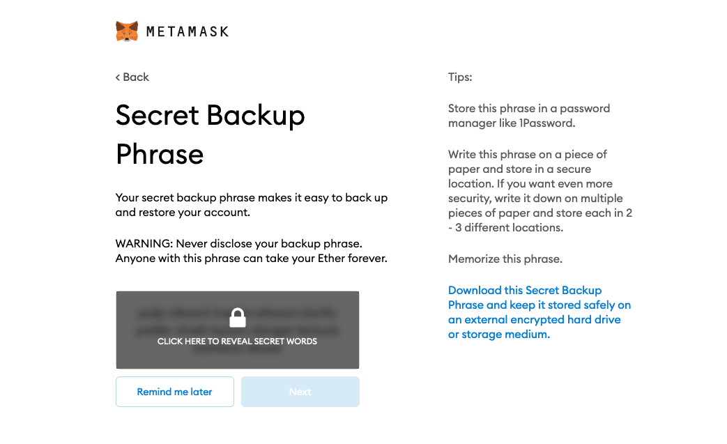Image resolution: width=727 pixels, height=444 pixels.
Task: Click the 1Password storage tip text
Action: (528, 116)
